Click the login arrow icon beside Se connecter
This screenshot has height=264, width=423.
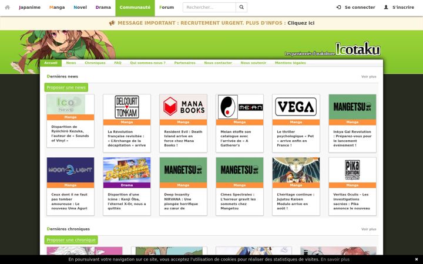pos(338,7)
